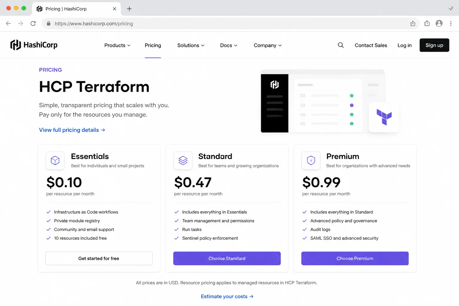Click checkmark beside Audit logs
Viewport: 459px width, 306px height.
(x=305, y=229)
